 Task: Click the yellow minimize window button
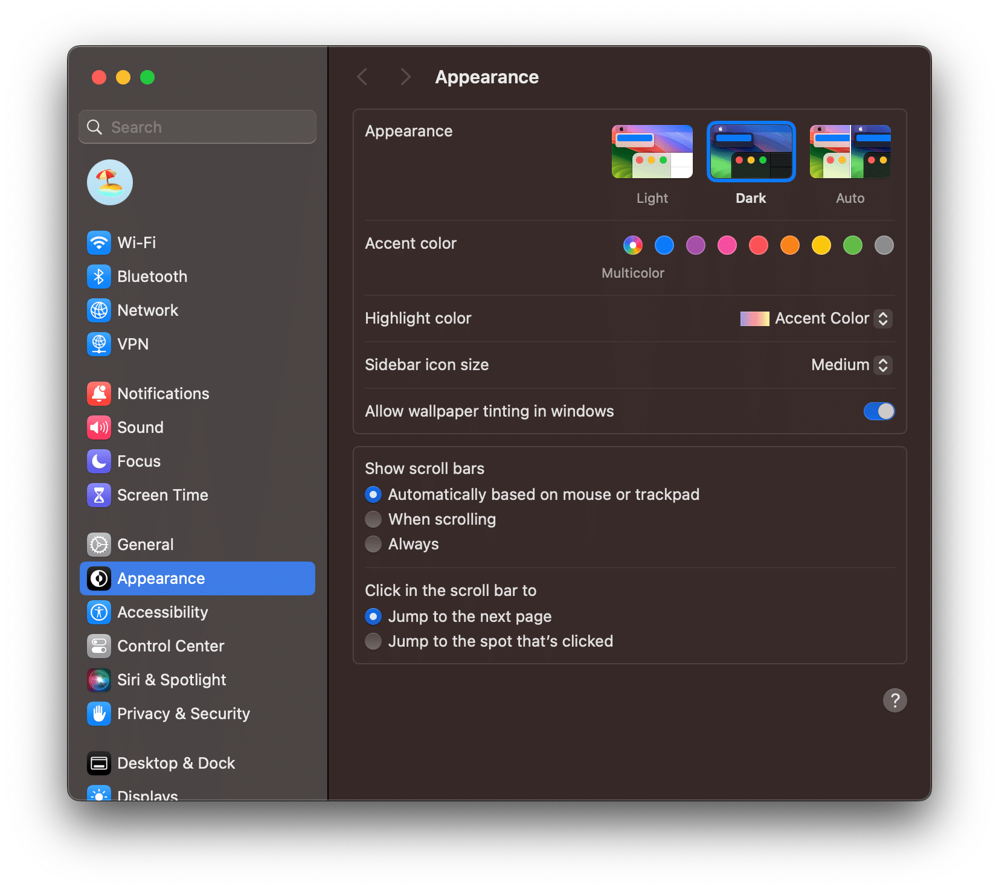[x=123, y=77]
